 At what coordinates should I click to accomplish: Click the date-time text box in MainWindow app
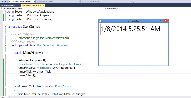(134, 30)
